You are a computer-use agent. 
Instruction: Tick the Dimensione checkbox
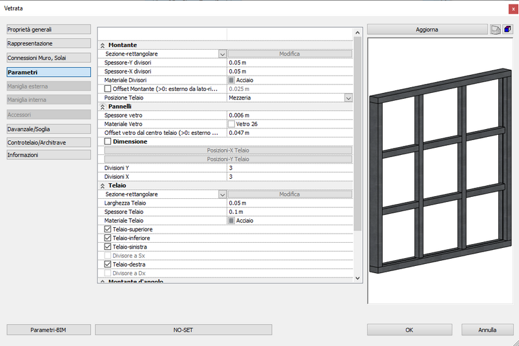(x=108, y=141)
